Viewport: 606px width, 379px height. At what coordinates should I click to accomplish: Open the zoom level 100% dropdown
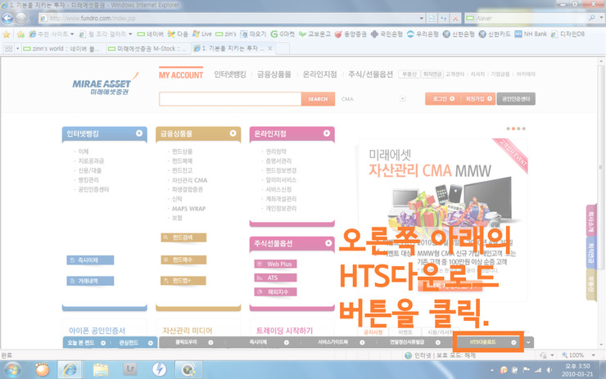pyautogui.click(x=593, y=355)
